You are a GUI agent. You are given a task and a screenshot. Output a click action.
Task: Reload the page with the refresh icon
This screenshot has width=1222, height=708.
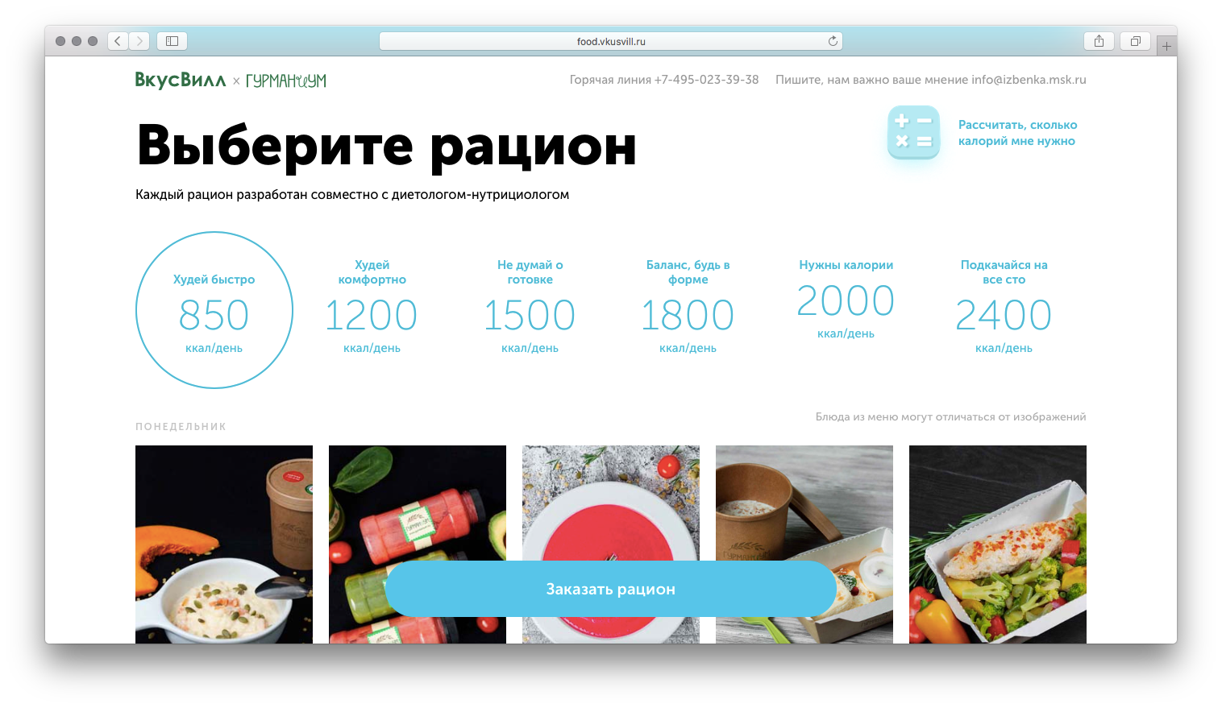[x=833, y=41]
